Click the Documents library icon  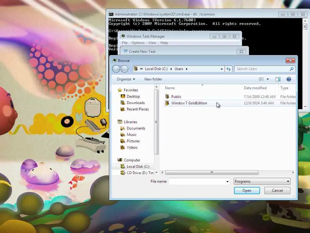123,128
